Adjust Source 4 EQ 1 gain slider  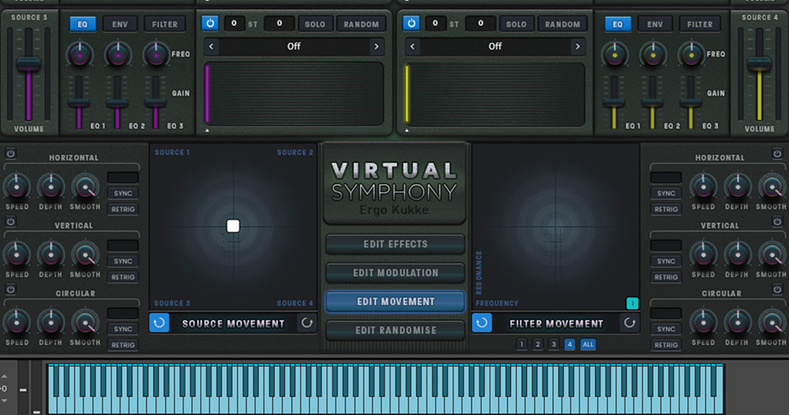[x=614, y=103]
